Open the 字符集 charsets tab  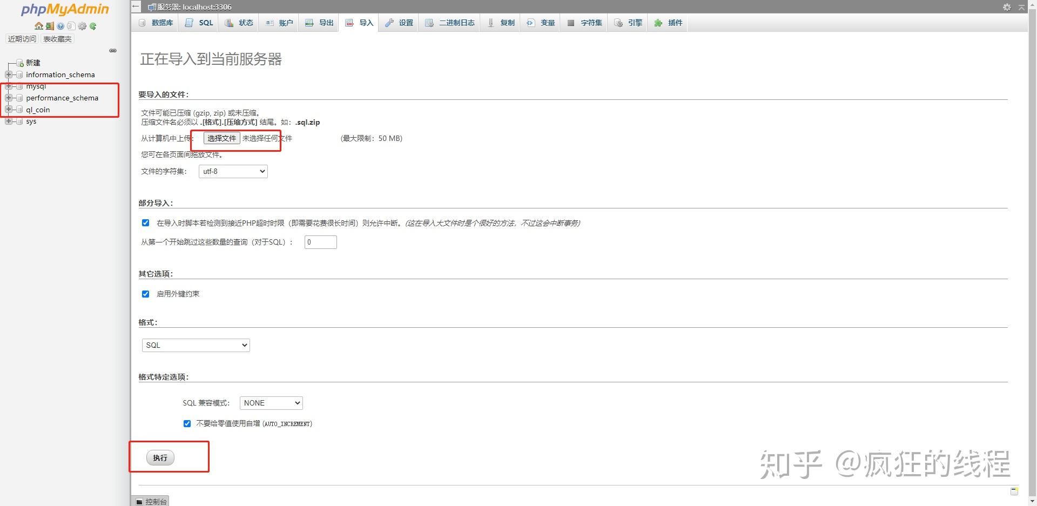(585, 23)
